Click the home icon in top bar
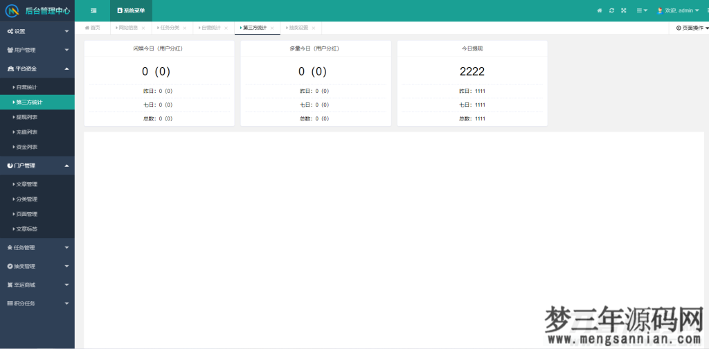Screen dimensions: 709x349 600,10
